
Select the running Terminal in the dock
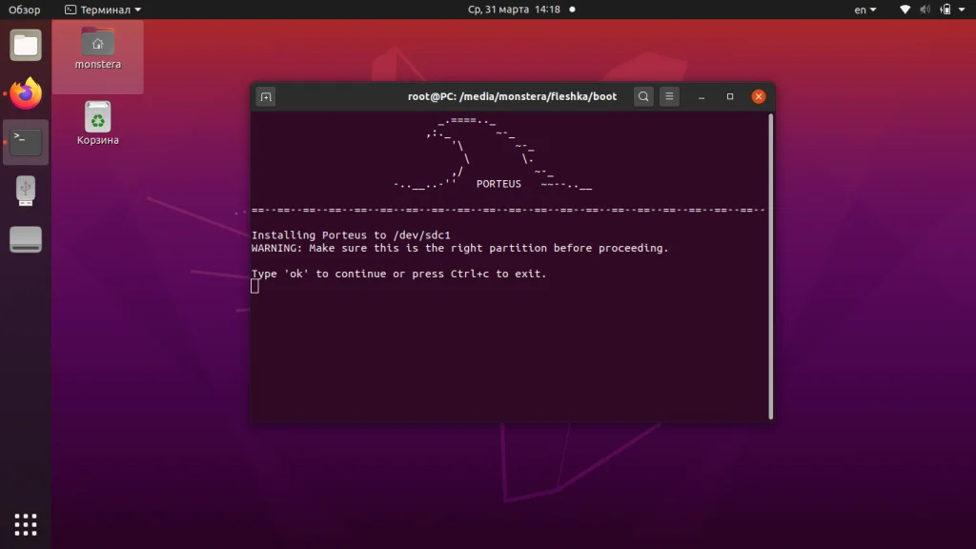tap(25, 141)
